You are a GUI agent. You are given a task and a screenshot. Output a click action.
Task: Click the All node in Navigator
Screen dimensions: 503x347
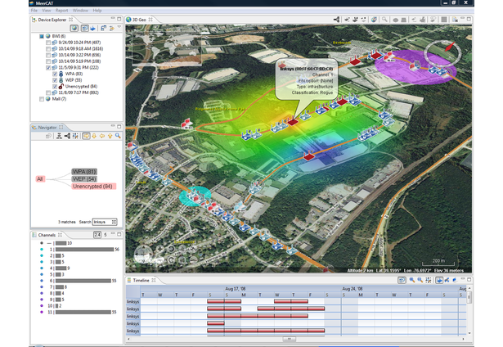click(x=39, y=178)
